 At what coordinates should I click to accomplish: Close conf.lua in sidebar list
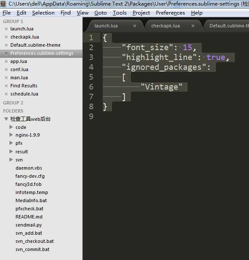coord(6,69)
